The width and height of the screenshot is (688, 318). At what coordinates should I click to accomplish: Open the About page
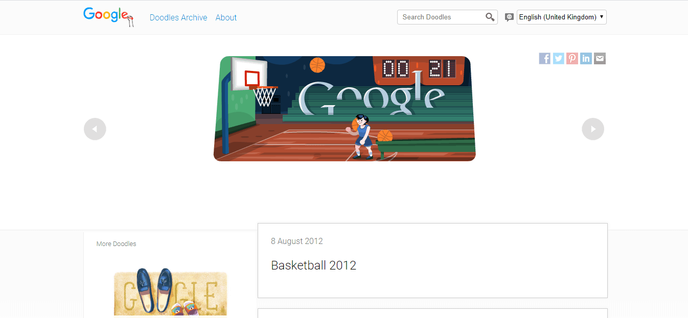pyautogui.click(x=226, y=17)
